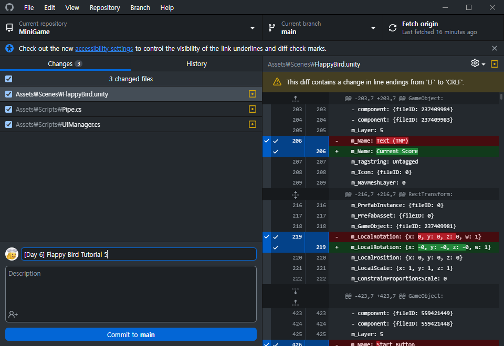Click modified icon for Pipe.cs row
The height and width of the screenshot is (346, 504).
(253, 109)
